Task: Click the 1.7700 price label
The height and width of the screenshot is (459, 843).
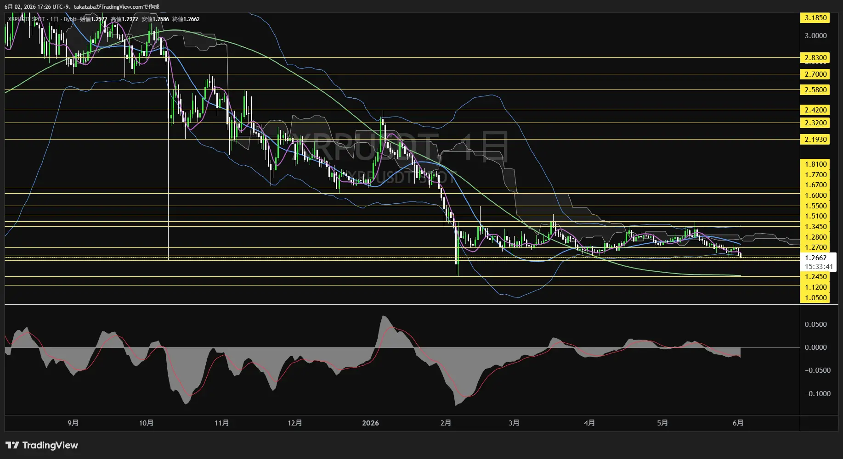Action: 815,175
